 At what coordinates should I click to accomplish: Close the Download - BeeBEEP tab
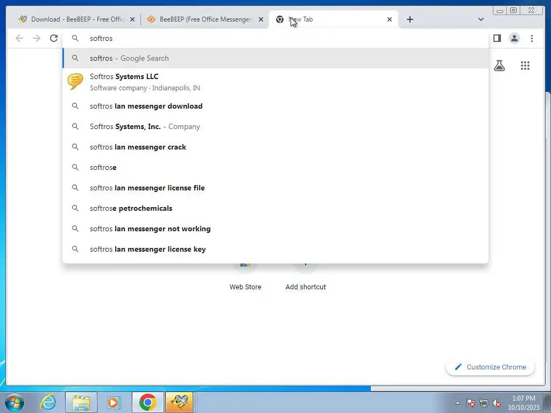point(132,19)
